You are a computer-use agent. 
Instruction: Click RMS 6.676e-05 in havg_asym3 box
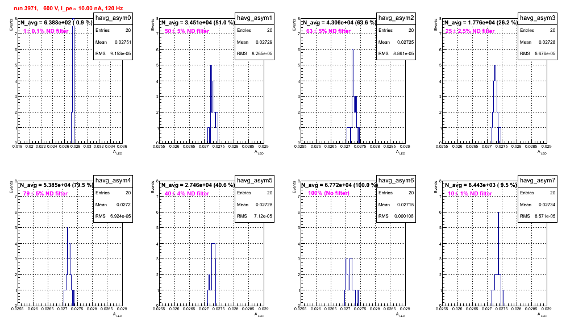tap(538, 54)
